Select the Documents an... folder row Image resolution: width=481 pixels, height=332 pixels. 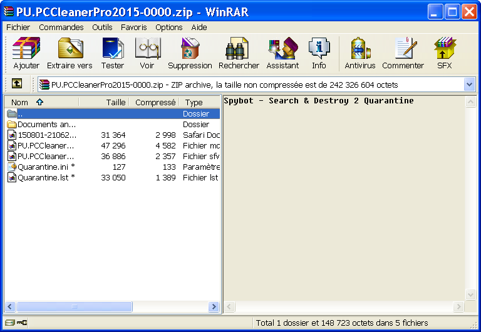[x=112, y=124]
